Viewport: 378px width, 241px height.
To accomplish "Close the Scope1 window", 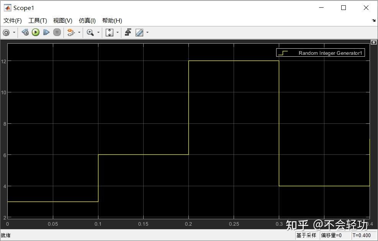I will 366,8.
